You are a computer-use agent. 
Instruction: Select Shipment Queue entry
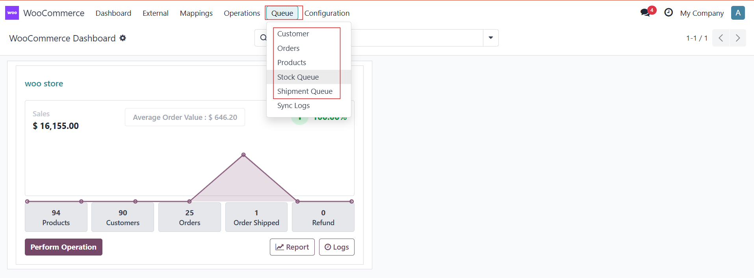point(309,91)
